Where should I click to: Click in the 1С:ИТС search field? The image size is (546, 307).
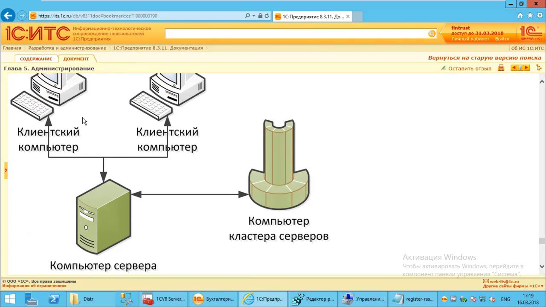(296, 34)
